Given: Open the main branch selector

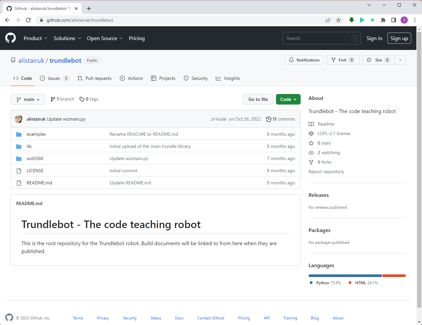Looking at the screenshot, I should coord(28,99).
